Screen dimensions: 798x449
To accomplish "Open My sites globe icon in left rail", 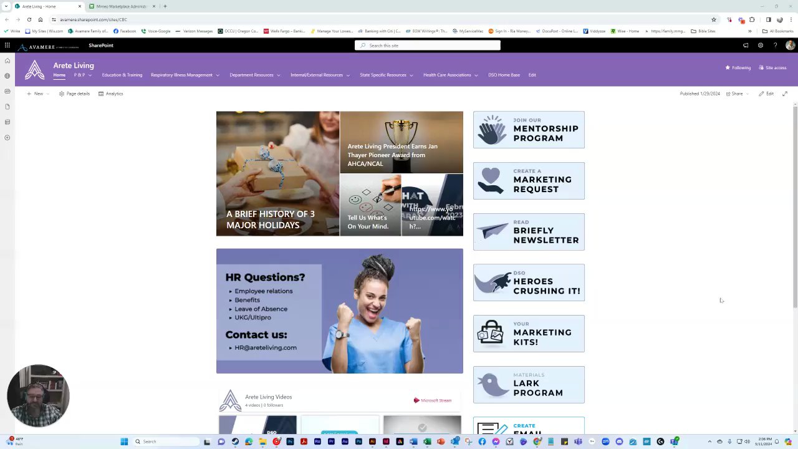I will click(x=7, y=76).
